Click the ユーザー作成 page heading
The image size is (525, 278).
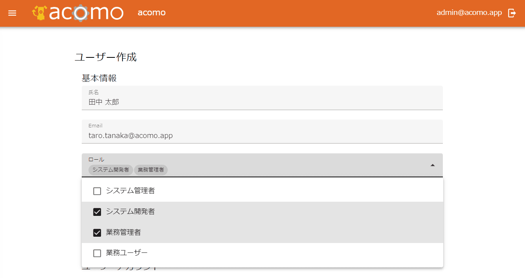(106, 57)
